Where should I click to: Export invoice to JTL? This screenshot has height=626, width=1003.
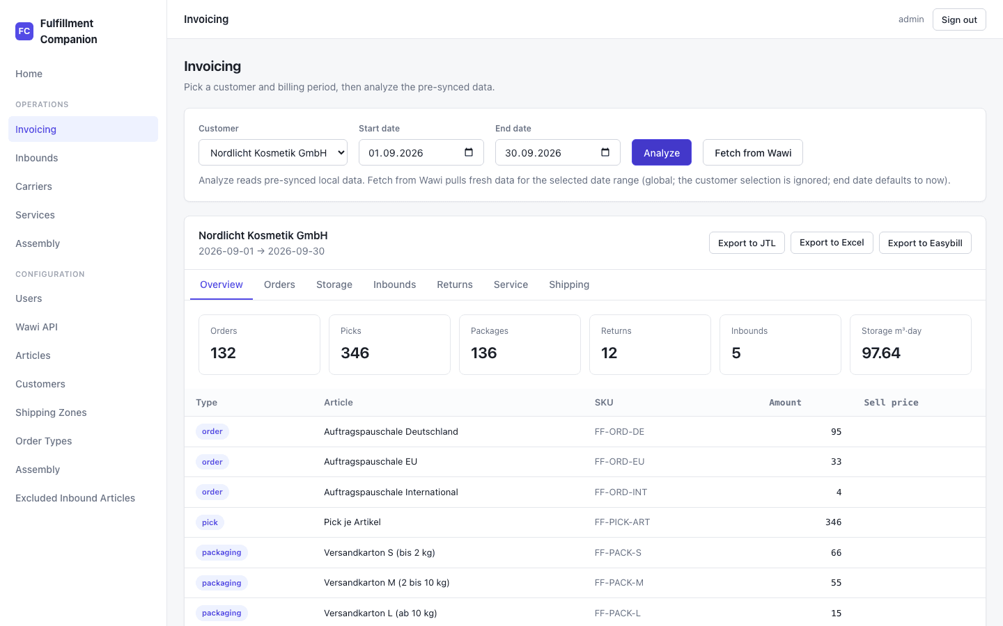pyautogui.click(x=747, y=243)
